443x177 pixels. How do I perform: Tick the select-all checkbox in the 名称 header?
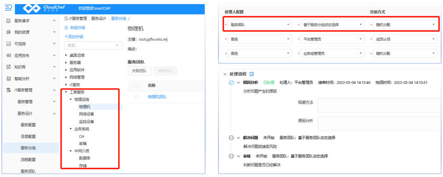pyautogui.click(x=137, y=86)
